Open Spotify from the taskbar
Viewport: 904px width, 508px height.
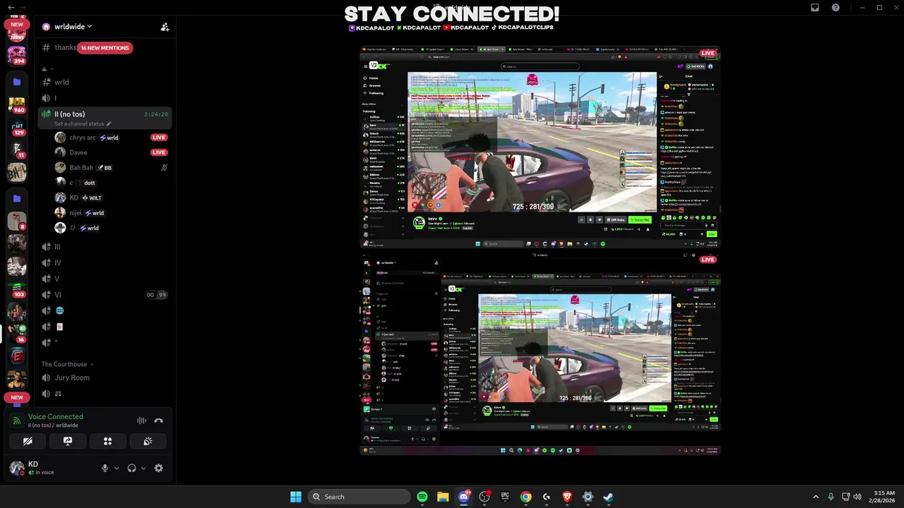pyautogui.click(x=422, y=497)
